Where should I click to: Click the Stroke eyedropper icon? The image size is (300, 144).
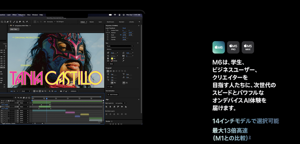tap(123, 61)
